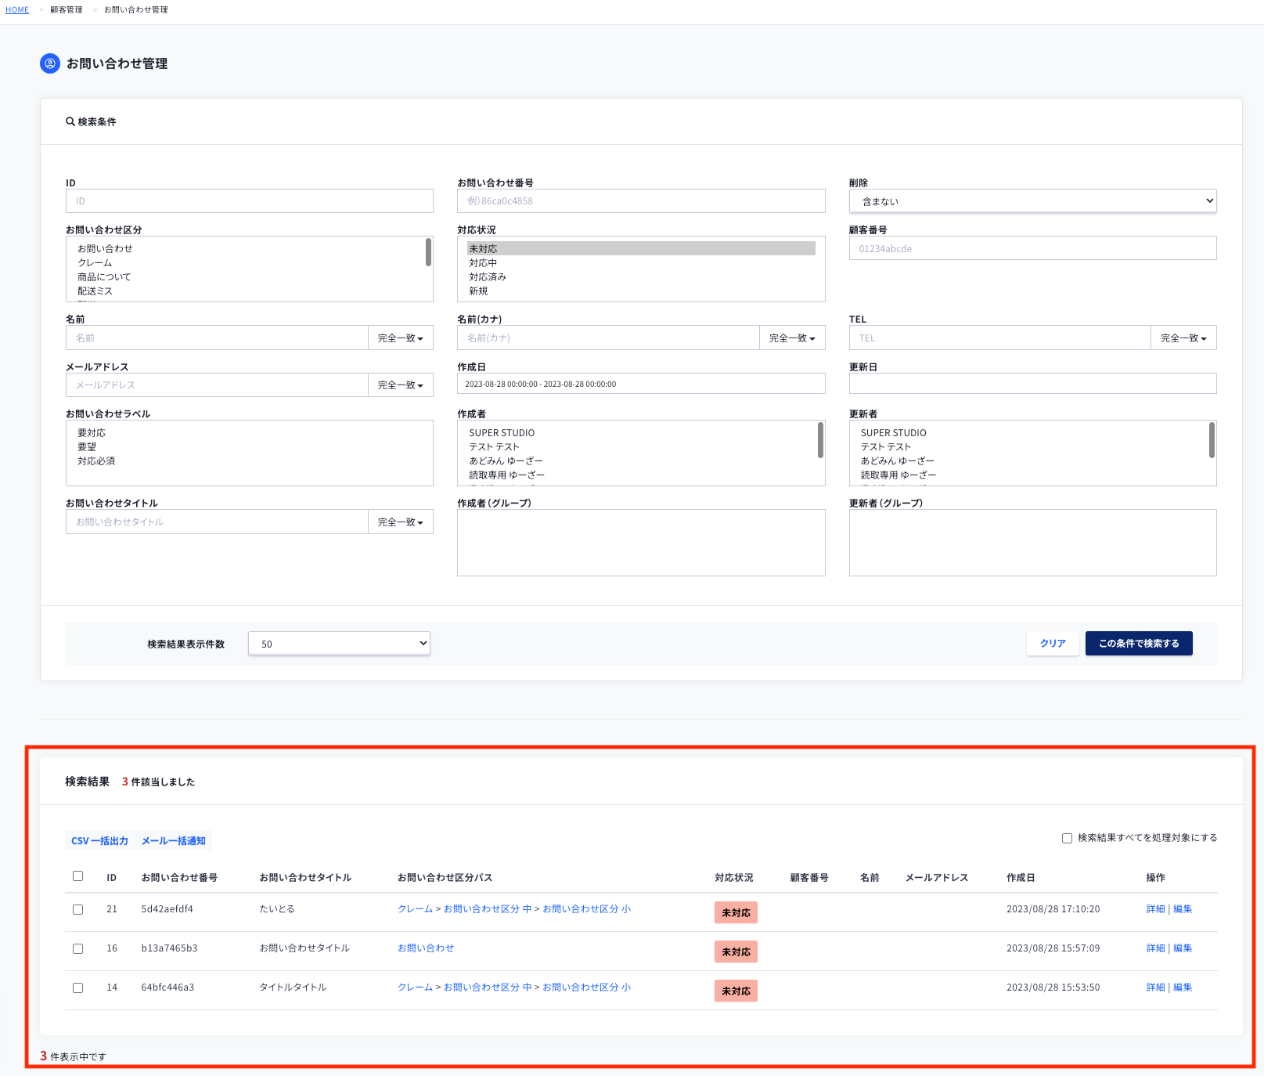Screen dimensions: 1264x1076
Task: Click the 作成者(グループ) list box
Action: coord(641,543)
